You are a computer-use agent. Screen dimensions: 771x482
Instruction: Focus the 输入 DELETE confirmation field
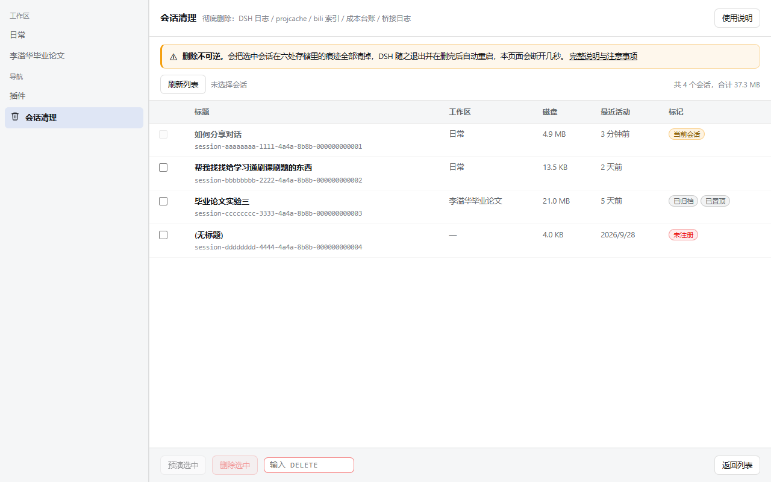(x=309, y=465)
